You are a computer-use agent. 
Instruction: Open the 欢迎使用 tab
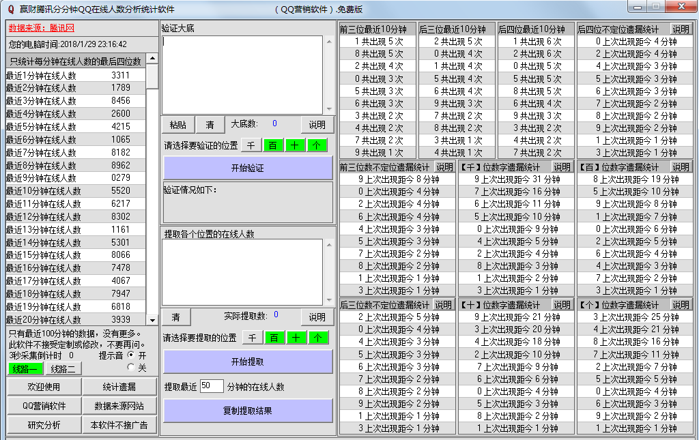[44, 387]
